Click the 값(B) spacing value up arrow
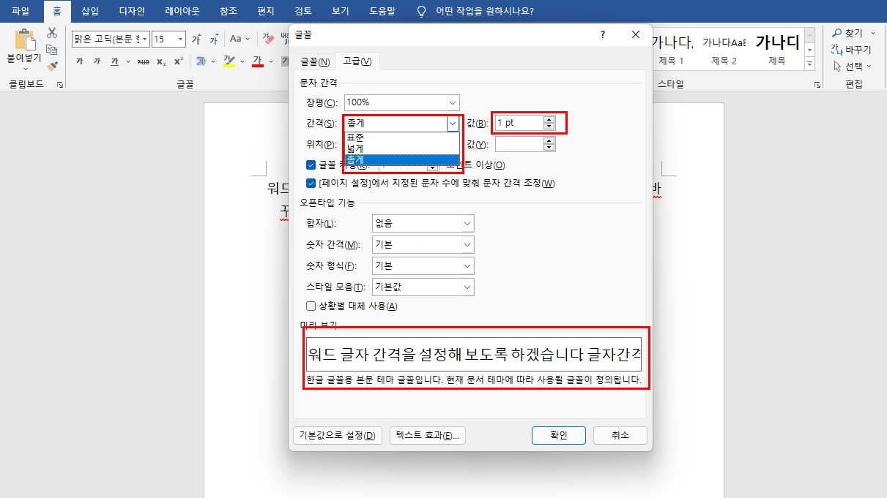887x498 pixels. tap(548, 119)
